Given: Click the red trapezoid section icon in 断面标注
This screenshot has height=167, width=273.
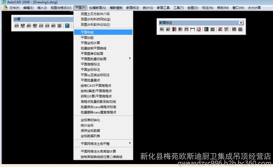Looking at the screenshot, I should (186, 29).
